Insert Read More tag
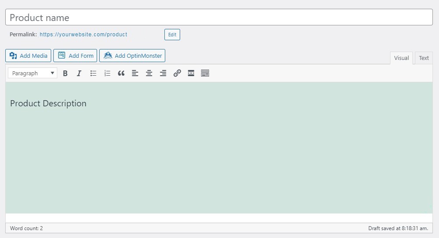Viewport: 439px width, 238px height. point(191,73)
